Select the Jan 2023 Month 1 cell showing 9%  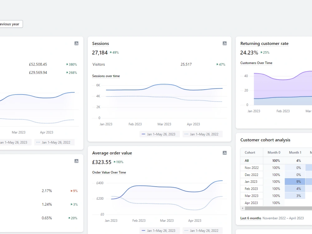tap(295, 182)
